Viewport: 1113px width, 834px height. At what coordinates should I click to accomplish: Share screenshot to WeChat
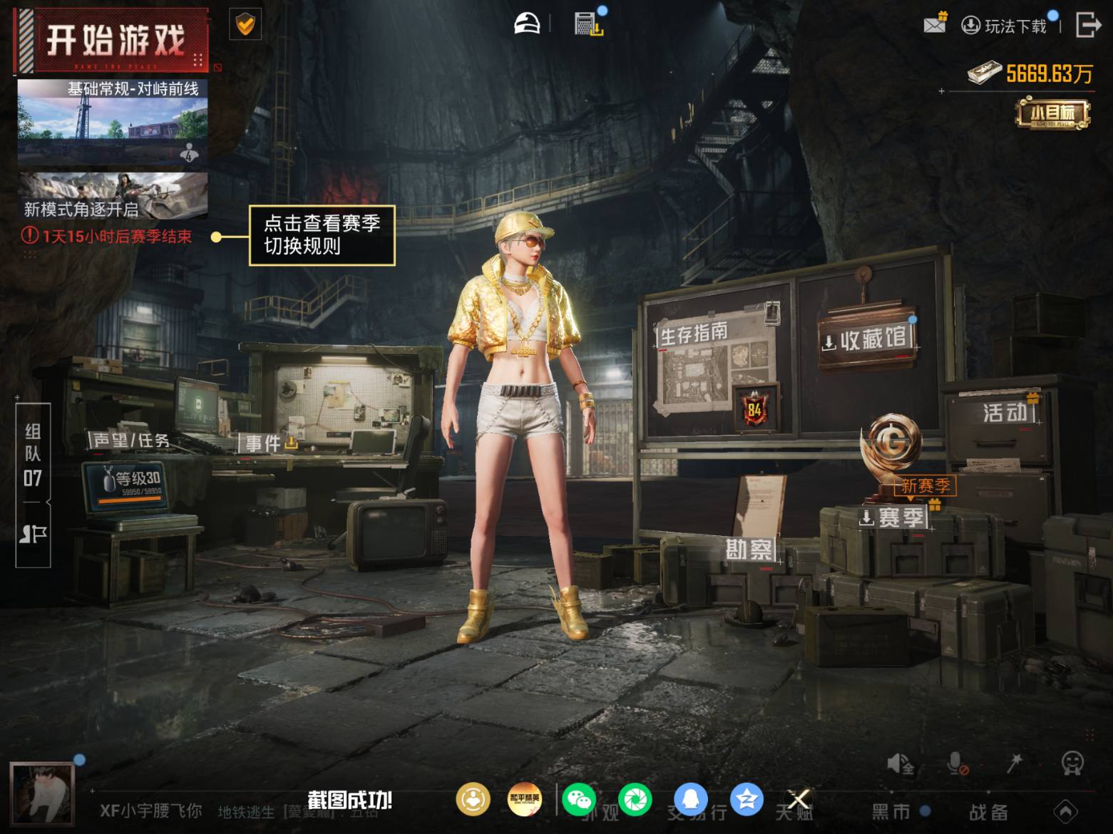pos(579,799)
